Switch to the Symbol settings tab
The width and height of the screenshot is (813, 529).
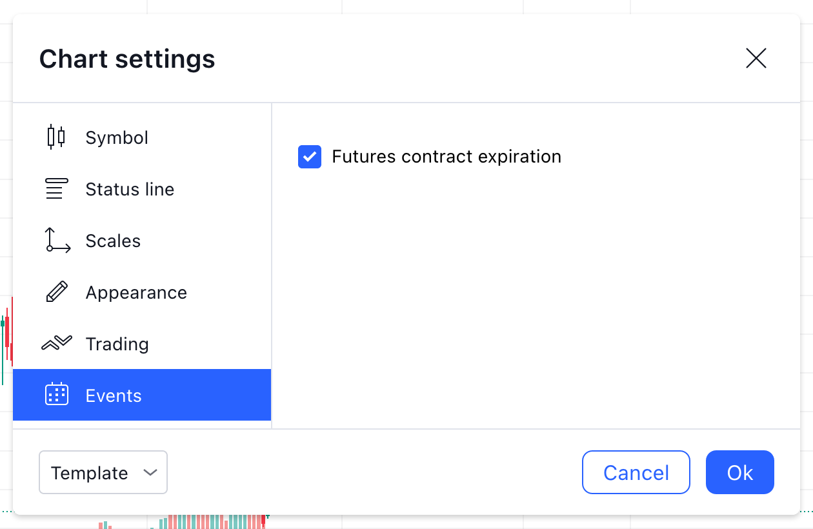[x=117, y=137]
